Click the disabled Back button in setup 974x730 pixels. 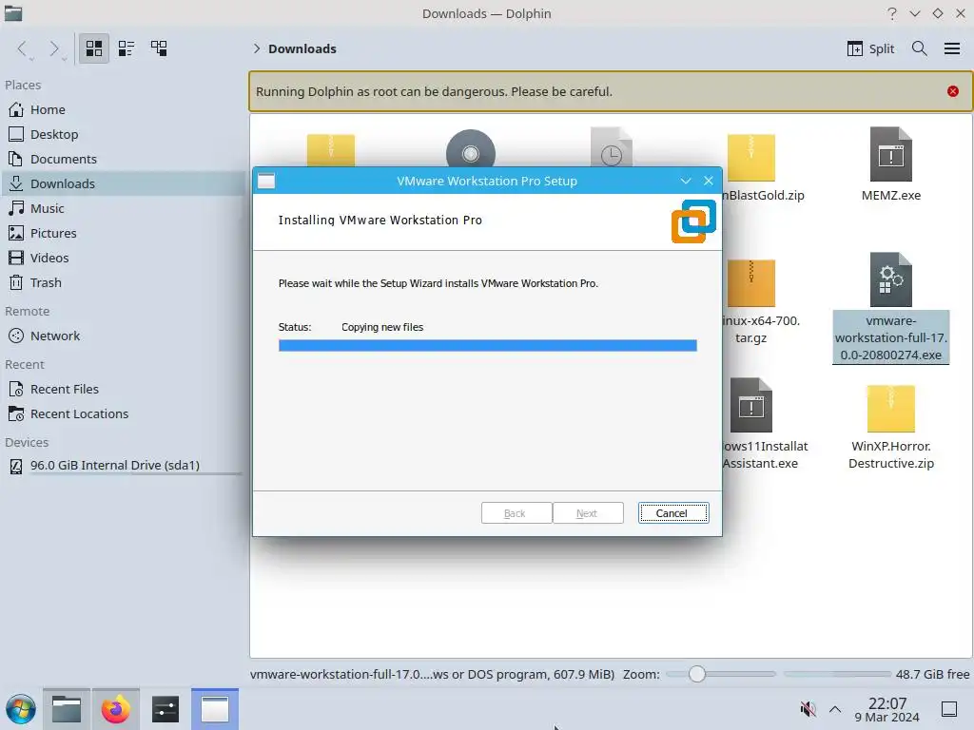point(516,513)
